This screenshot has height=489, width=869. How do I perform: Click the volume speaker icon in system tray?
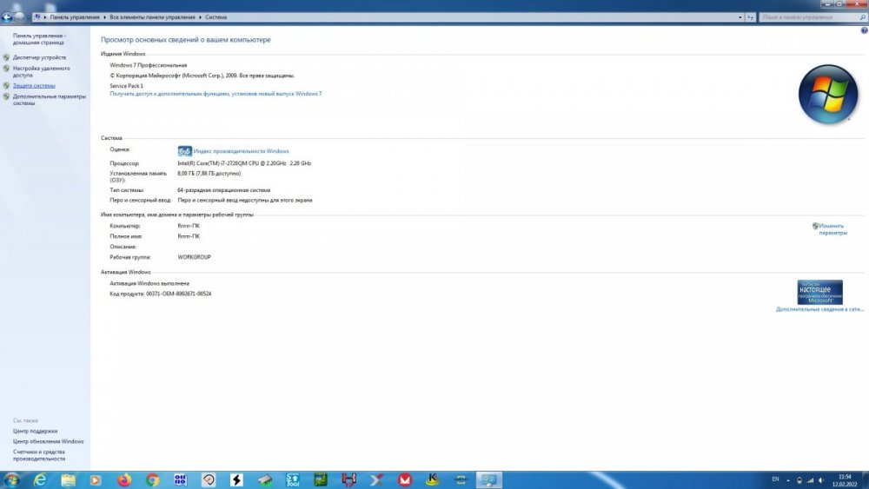click(x=821, y=480)
